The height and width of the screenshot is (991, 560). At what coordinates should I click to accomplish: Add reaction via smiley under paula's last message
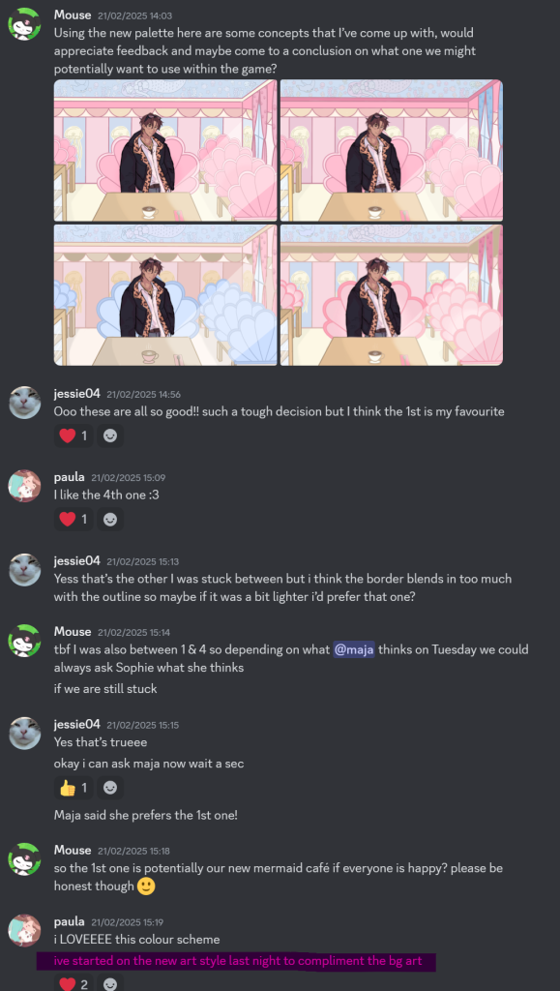point(110,984)
